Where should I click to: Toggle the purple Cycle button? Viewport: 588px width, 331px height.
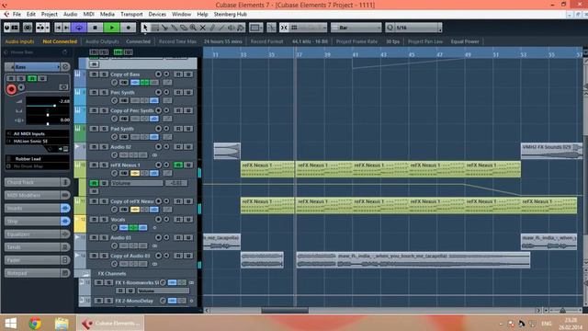tap(79, 28)
